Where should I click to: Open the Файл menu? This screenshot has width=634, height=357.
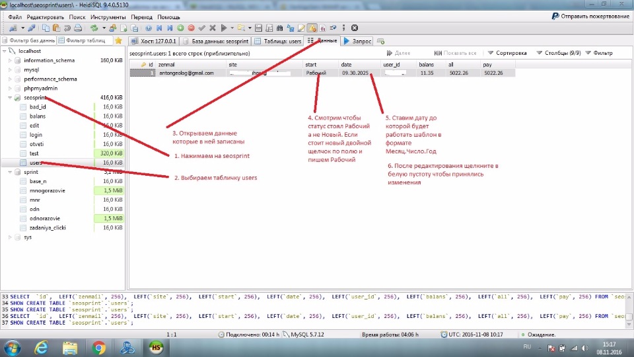15,17
